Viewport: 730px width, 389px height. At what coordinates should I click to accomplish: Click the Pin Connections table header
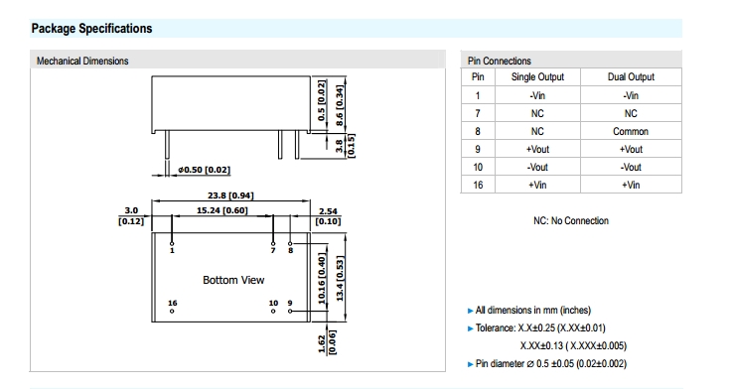pos(499,61)
